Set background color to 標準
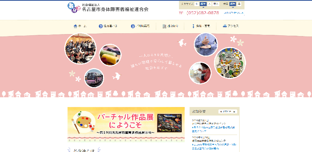The image size is (312, 152). tap(232, 4)
